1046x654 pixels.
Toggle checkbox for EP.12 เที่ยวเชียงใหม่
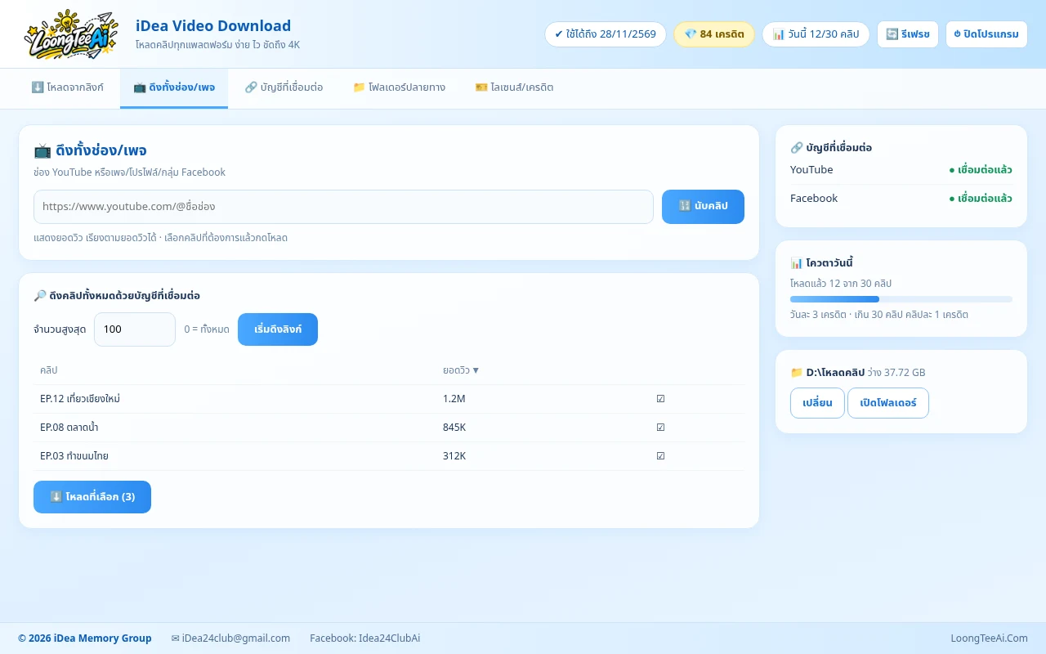click(660, 399)
